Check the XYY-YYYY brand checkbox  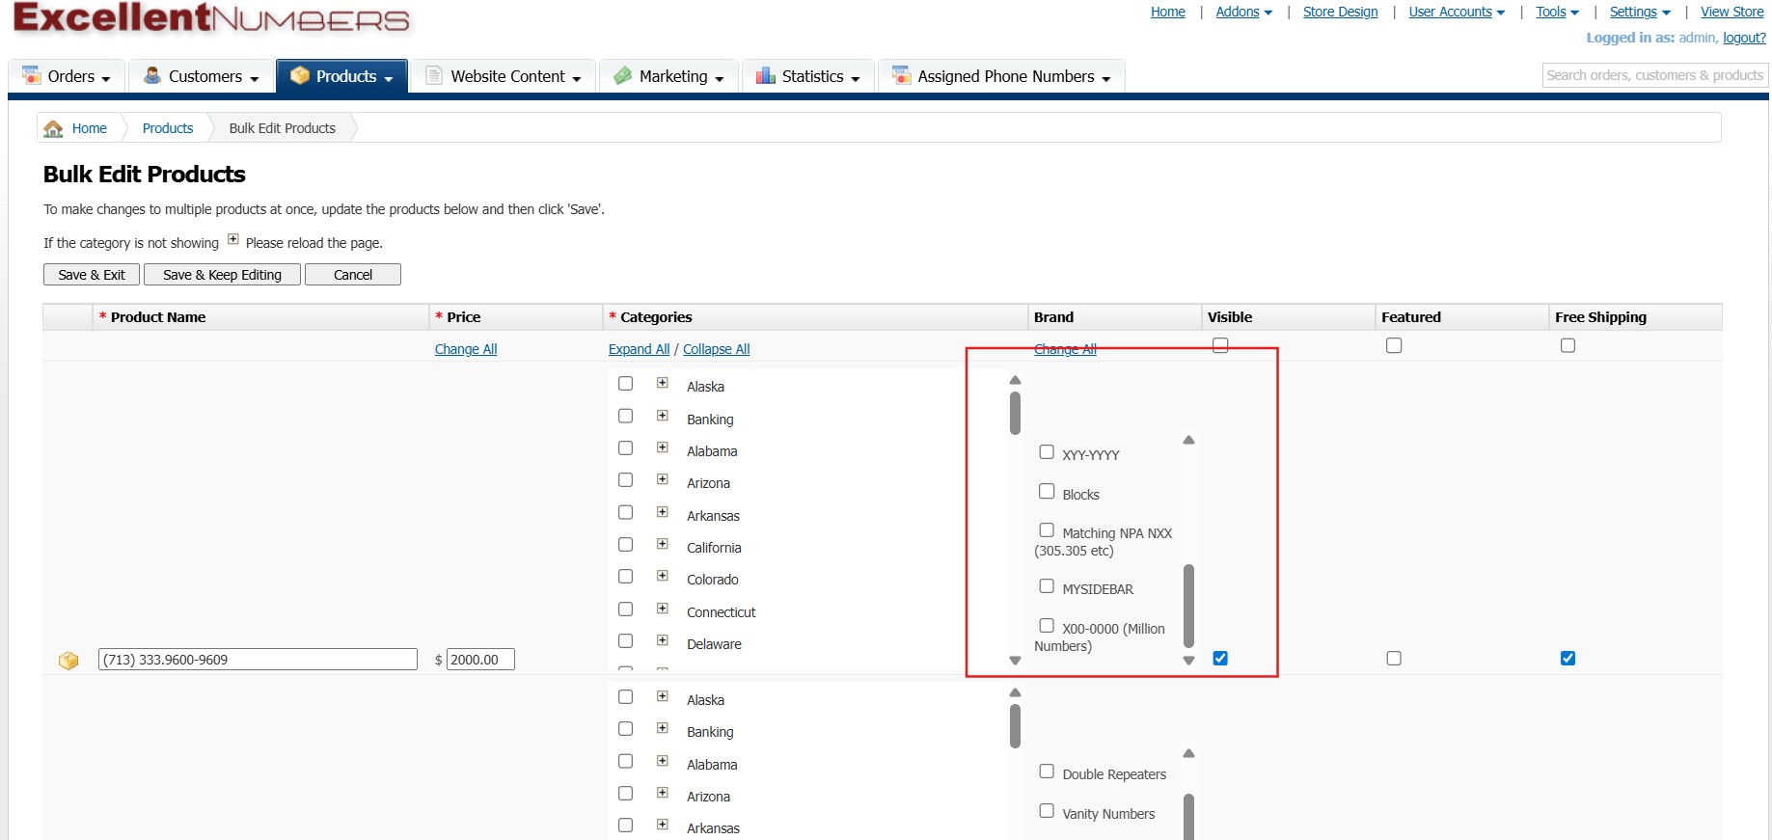click(1047, 452)
